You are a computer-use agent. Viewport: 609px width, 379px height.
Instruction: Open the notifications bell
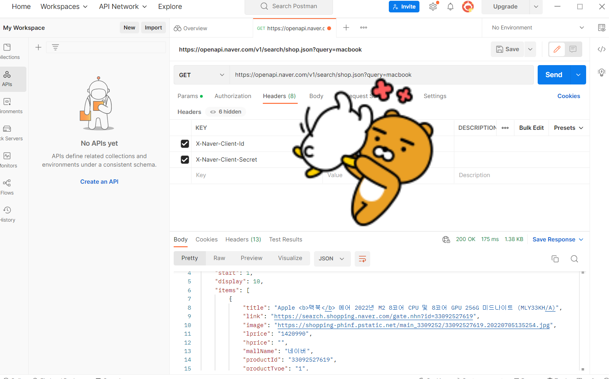click(x=450, y=7)
